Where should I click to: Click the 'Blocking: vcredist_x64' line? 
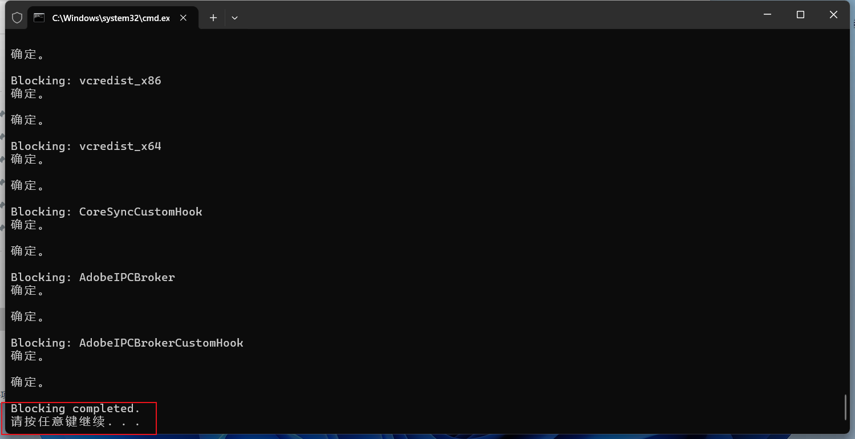86,146
